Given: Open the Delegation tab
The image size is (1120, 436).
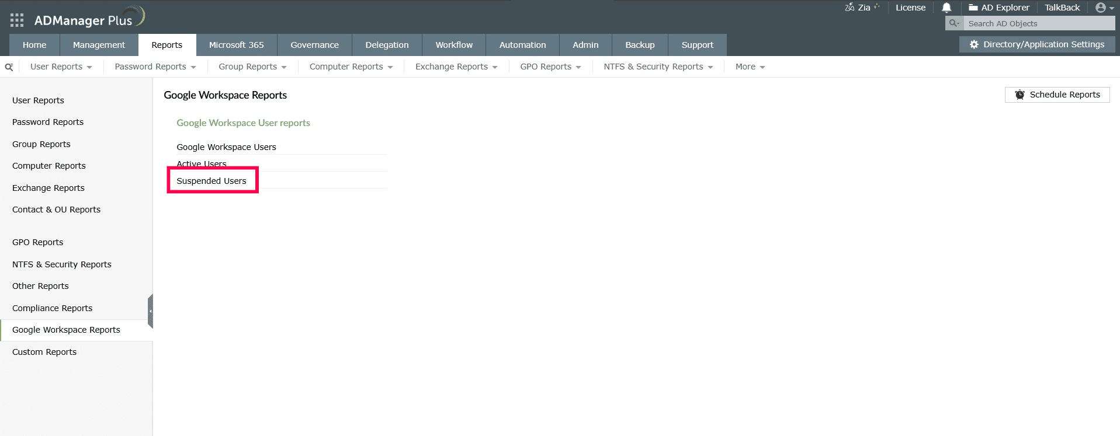Looking at the screenshot, I should [387, 45].
